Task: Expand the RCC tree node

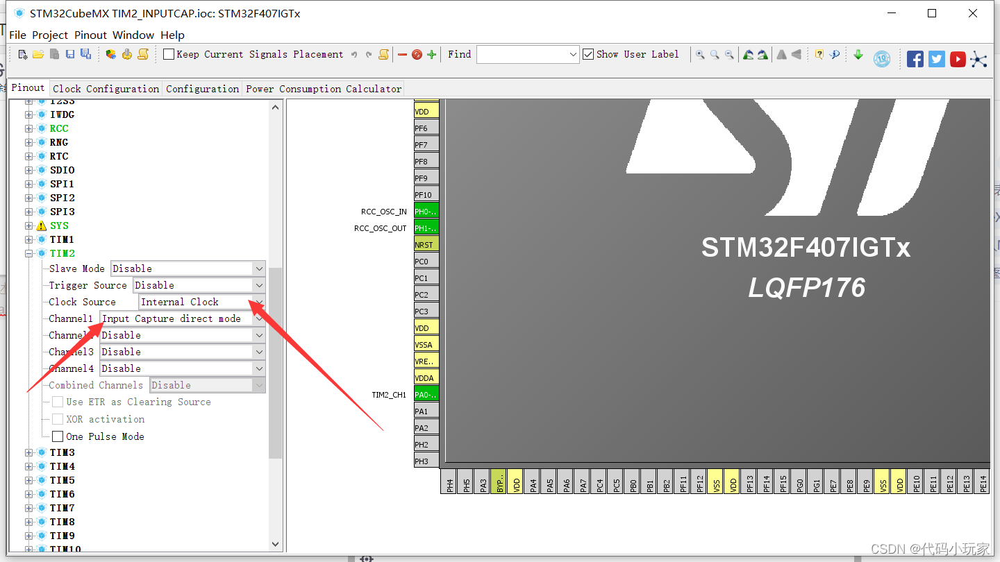Action: click(29, 128)
